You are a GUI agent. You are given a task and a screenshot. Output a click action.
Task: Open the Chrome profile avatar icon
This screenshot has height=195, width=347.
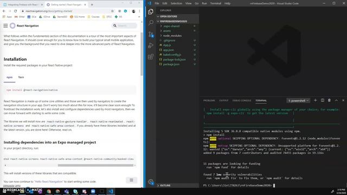coord(133,11)
